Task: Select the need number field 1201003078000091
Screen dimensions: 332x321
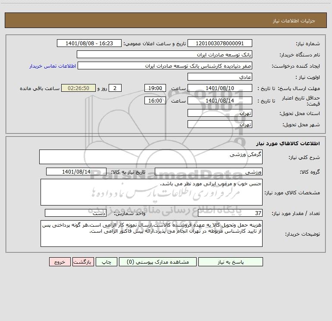Action: (220, 43)
